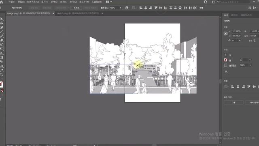The image size is (259, 146).
Task: Close the sketch.png document tab
Action: [x=102, y=13]
